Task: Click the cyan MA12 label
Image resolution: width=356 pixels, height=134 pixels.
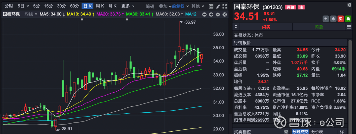Action: coord(191,14)
